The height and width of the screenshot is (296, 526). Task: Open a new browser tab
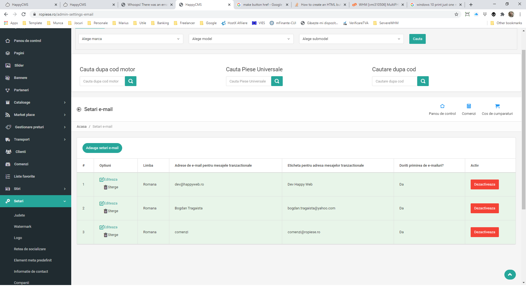(x=471, y=5)
